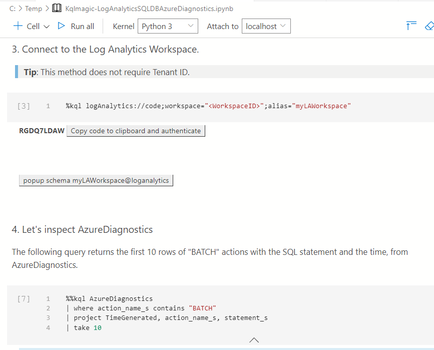Run all notebook cells
The image size is (434, 350).
[76, 27]
